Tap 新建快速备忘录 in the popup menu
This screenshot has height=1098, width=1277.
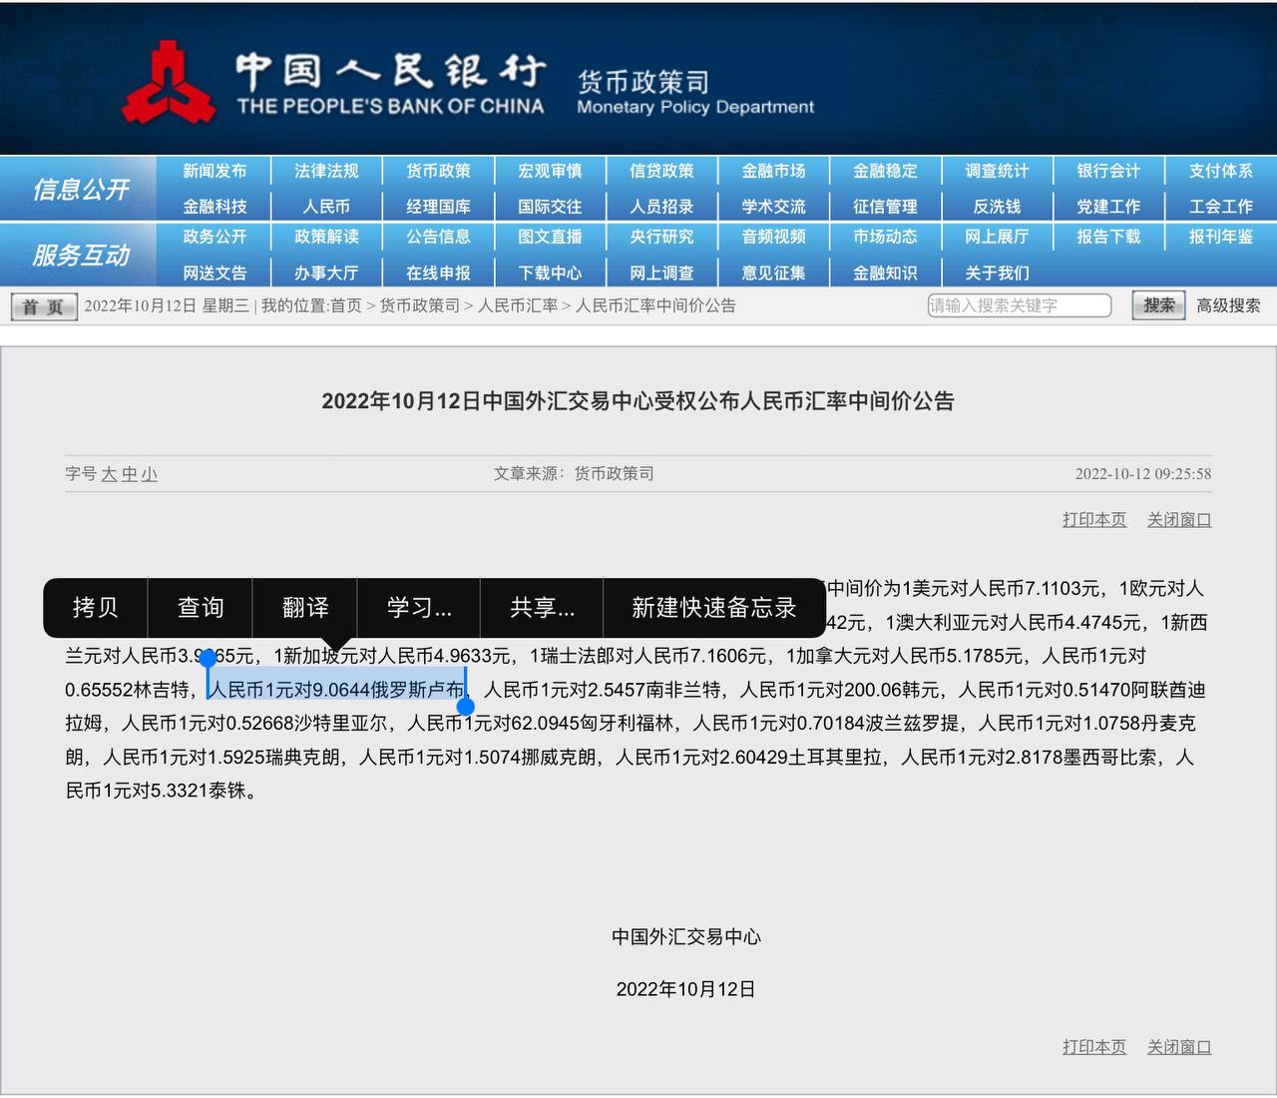(714, 607)
